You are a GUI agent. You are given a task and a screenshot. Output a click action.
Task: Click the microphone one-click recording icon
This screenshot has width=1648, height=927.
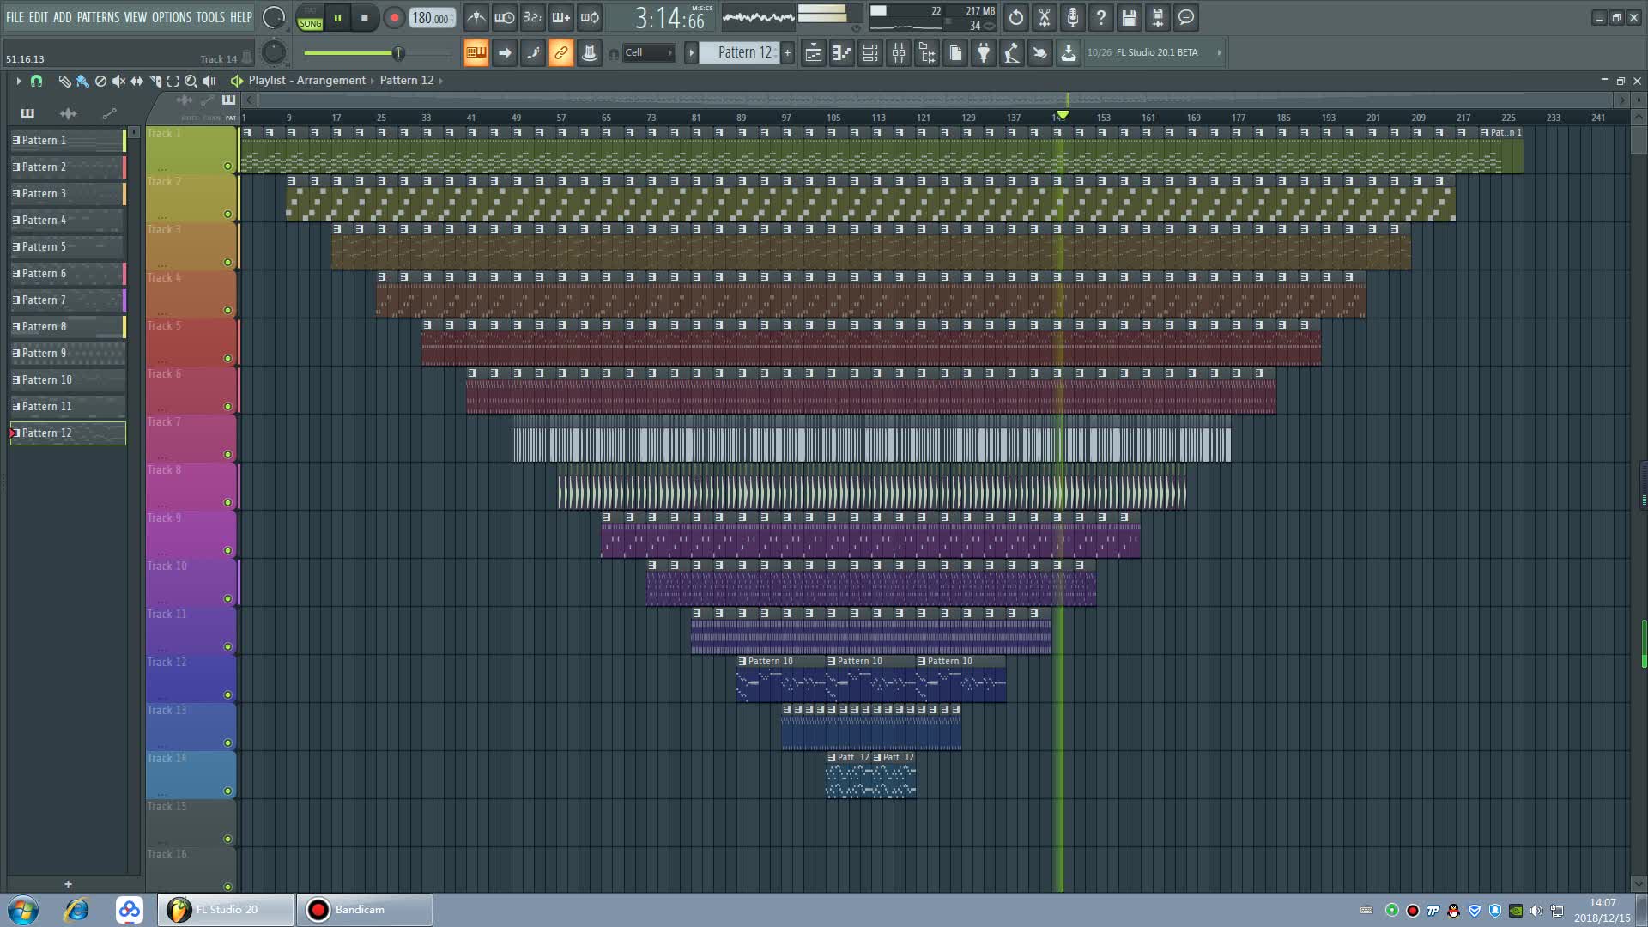1073,17
